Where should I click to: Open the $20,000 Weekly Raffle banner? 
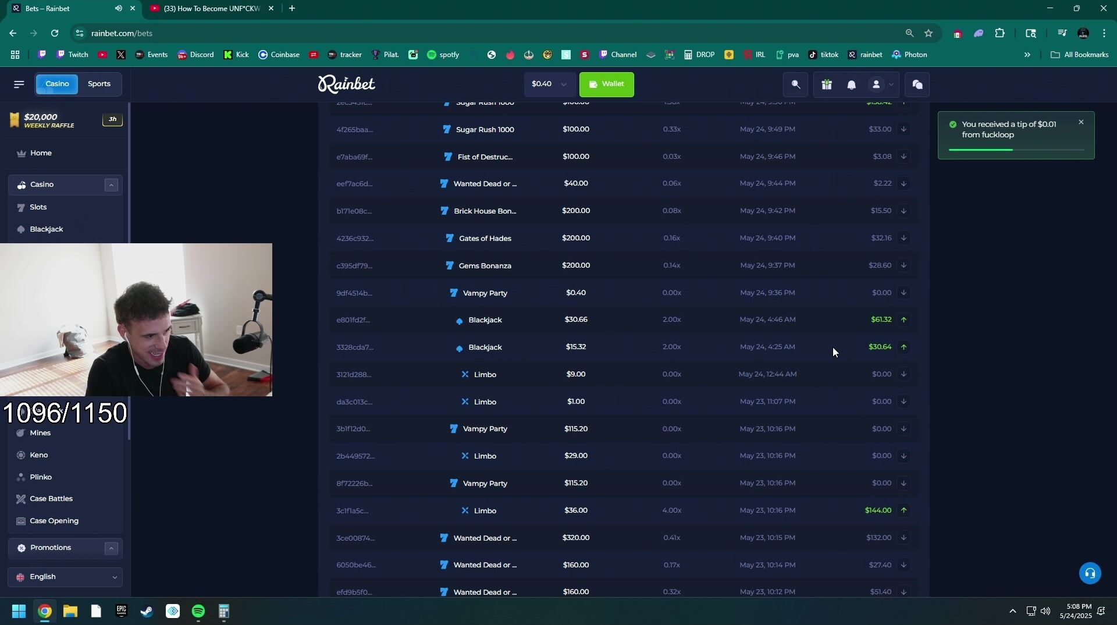(66, 120)
